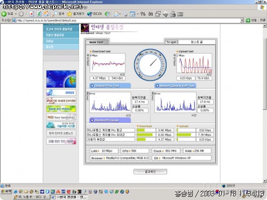Click the 6NGIX banner link
The image size is (267, 200).
point(61,92)
